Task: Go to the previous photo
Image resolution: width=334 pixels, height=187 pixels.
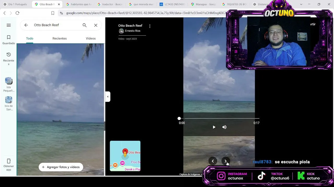Action: pyautogui.click(x=213, y=161)
